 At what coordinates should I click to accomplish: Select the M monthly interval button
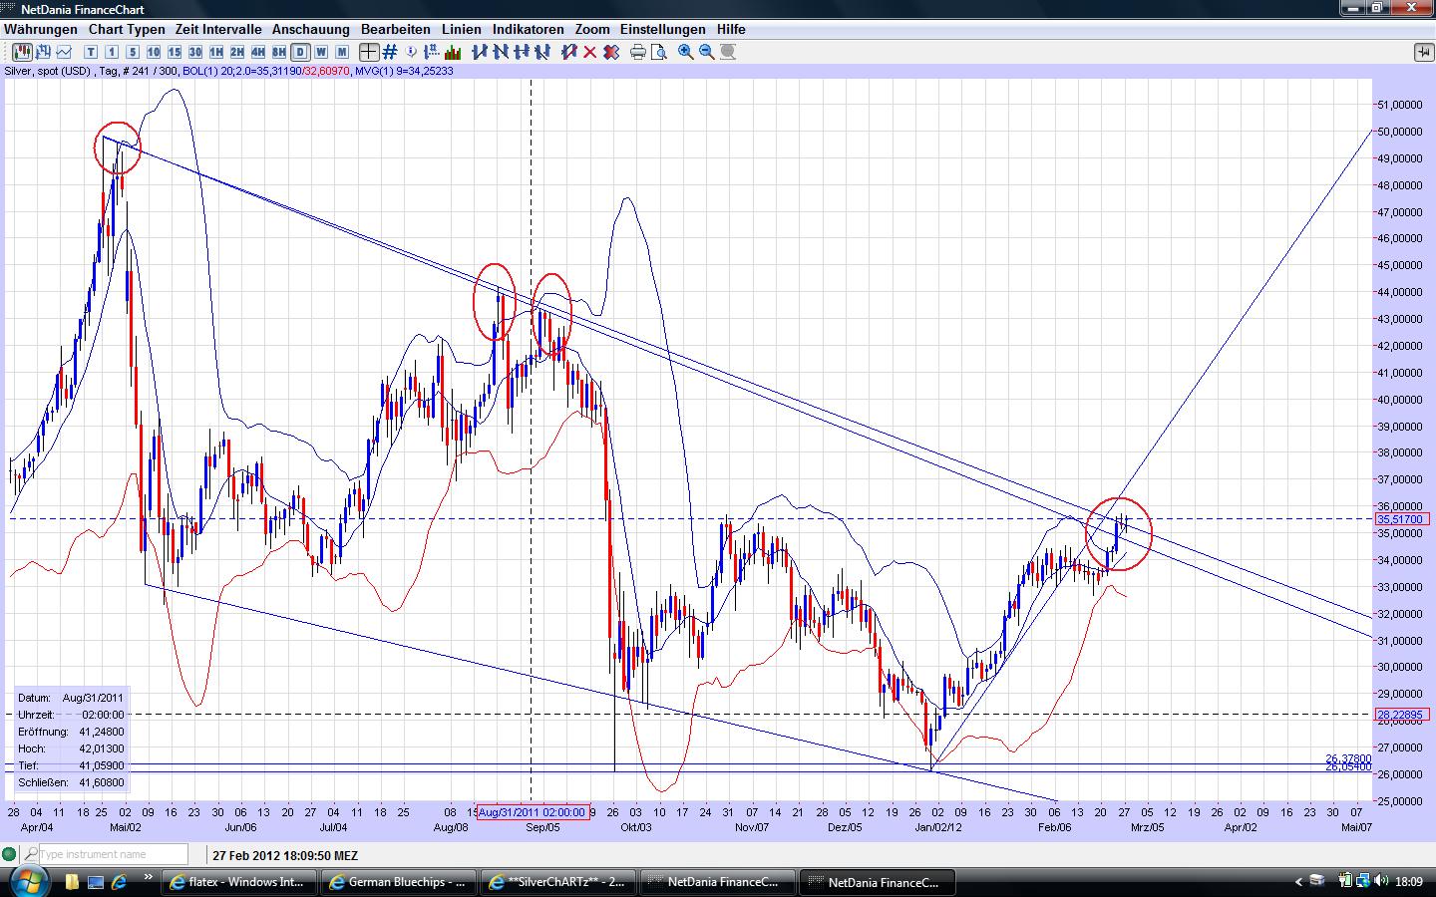pyautogui.click(x=342, y=52)
